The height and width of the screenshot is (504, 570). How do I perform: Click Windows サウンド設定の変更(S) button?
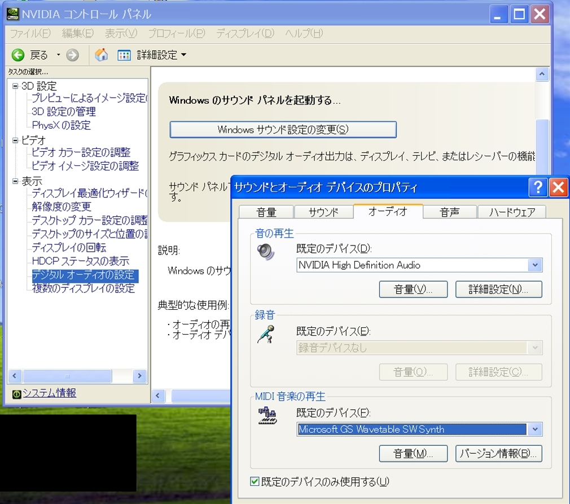pos(283,129)
